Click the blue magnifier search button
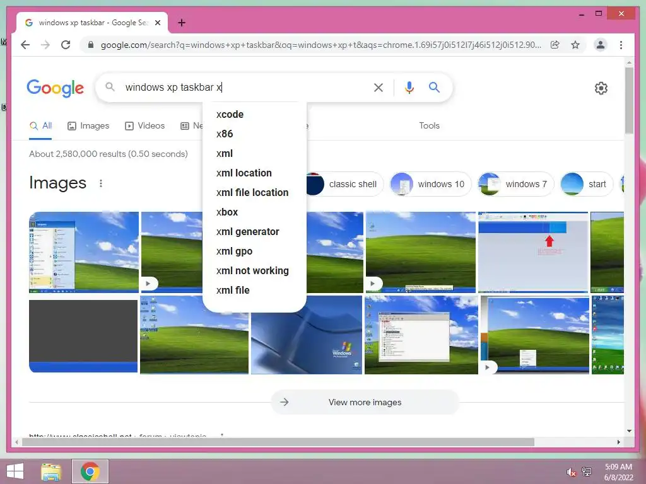Screen dimensions: 646x484 coord(434,87)
